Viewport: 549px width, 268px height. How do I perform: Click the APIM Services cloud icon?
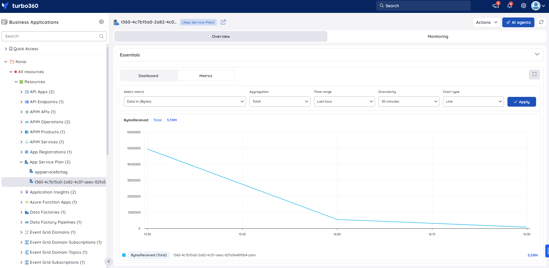pos(27,142)
